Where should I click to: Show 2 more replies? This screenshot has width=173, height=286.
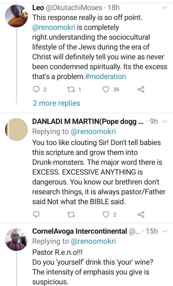click(x=56, y=103)
